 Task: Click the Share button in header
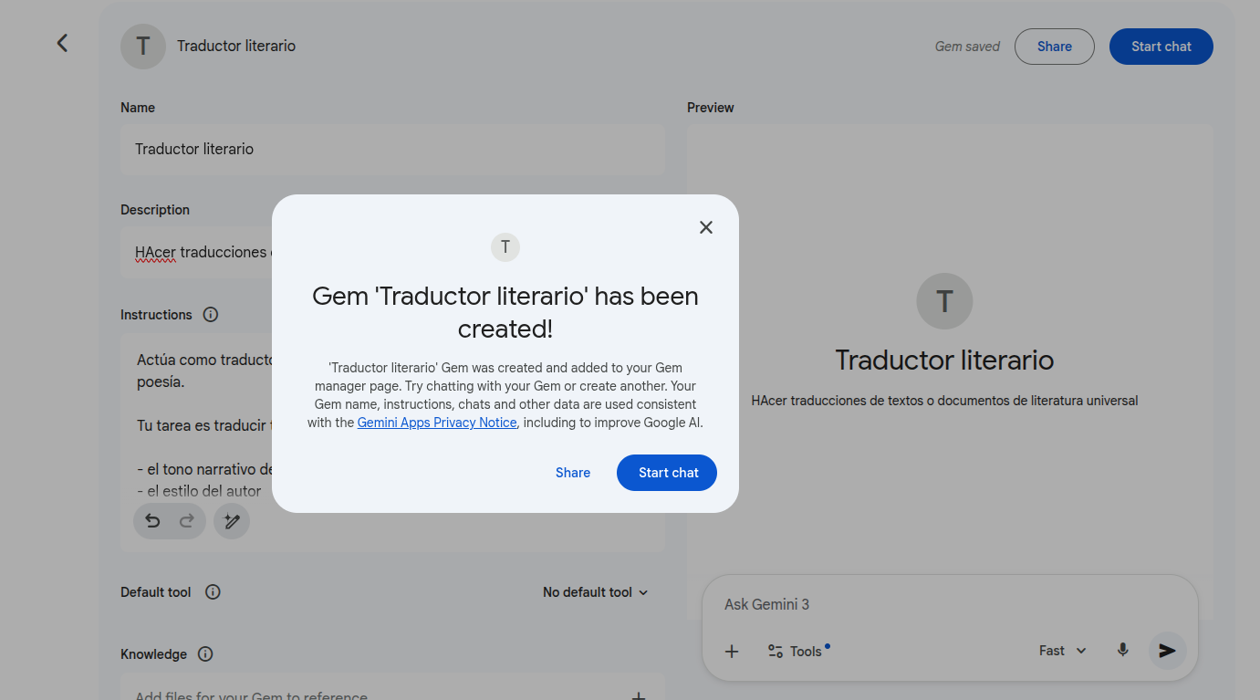pyautogui.click(x=1054, y=47)
